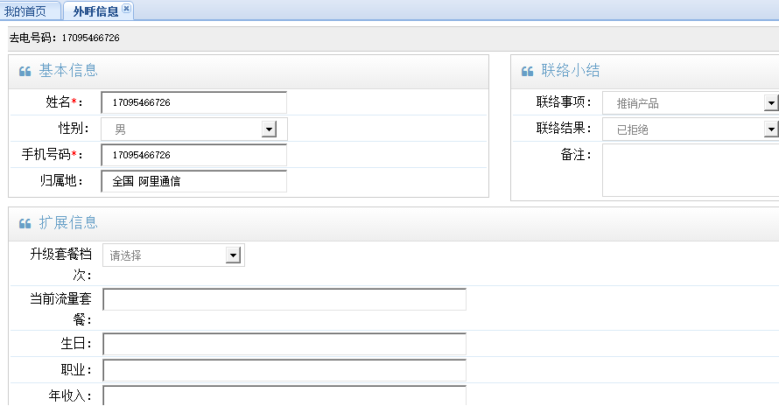Expand the 联络事项 dropdown
Viewport: 779px width, 413px height.
point(770,103)
